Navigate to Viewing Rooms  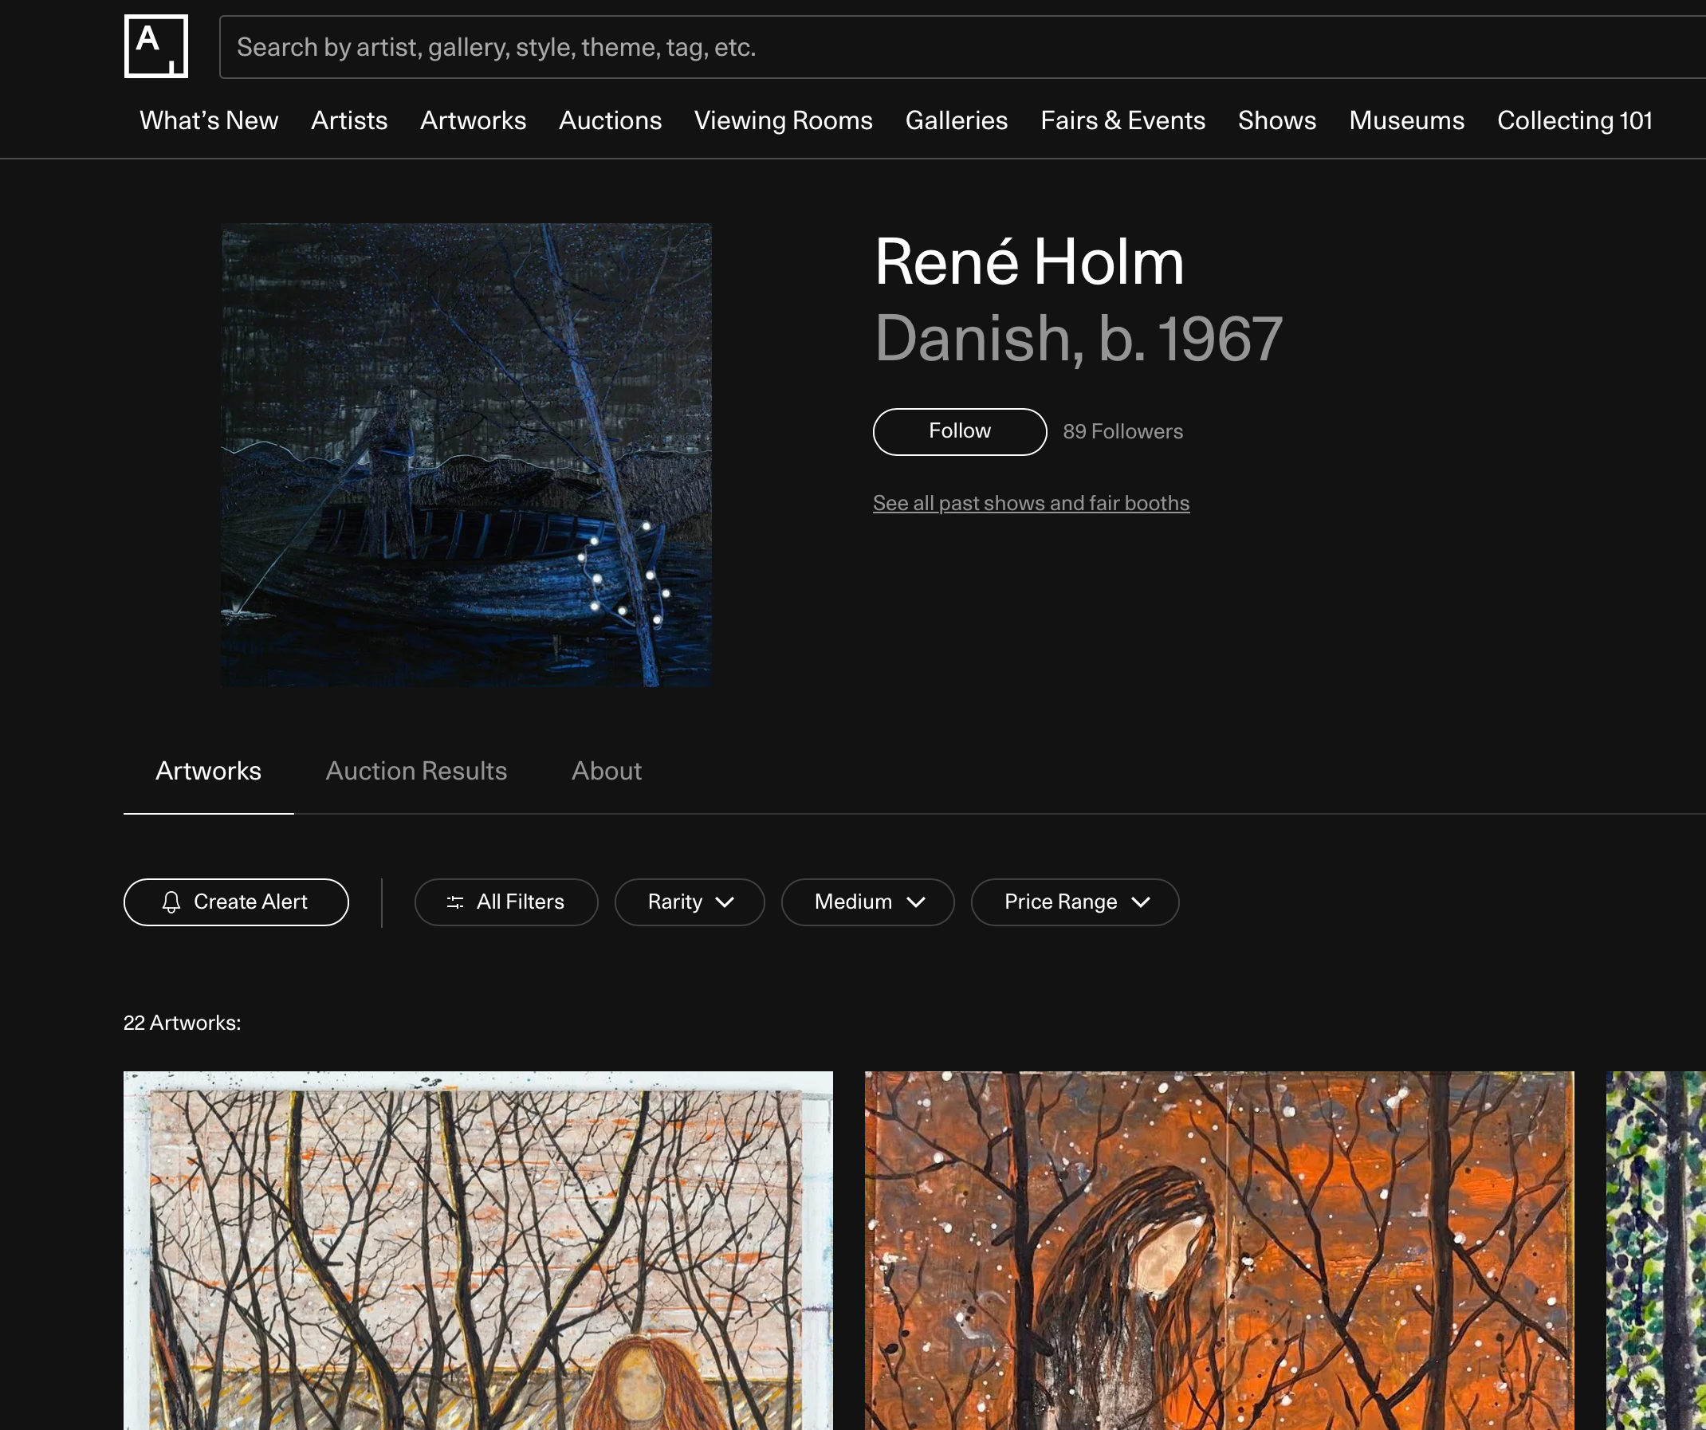click(x=783, y=120)
